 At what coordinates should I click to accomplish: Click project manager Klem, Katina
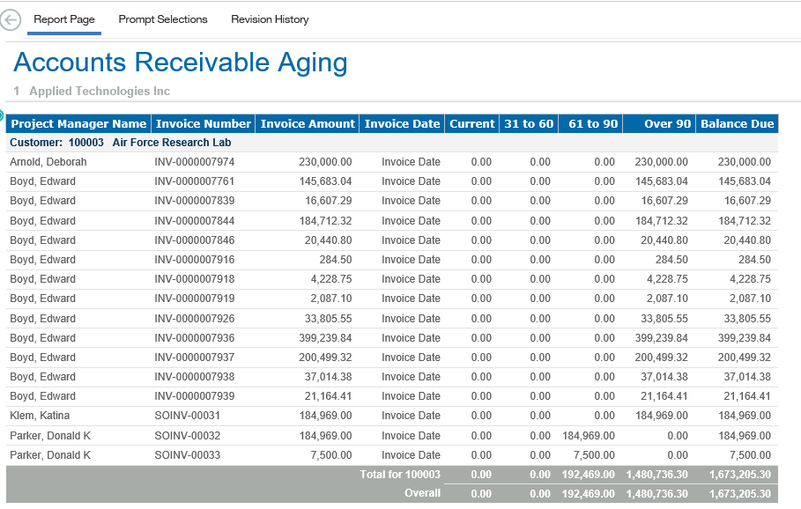point(40,416)
